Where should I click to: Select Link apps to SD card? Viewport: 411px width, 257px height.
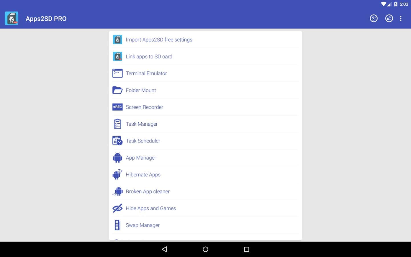click(x=149, y=57)
